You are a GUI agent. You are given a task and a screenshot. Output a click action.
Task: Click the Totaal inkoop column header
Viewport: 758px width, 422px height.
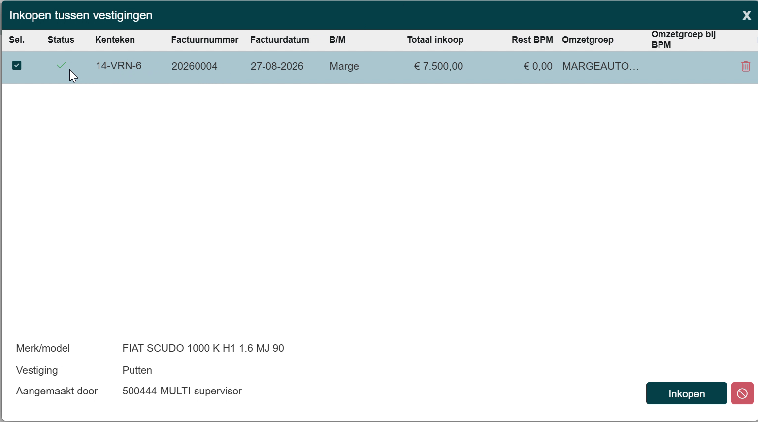[435, 40]
